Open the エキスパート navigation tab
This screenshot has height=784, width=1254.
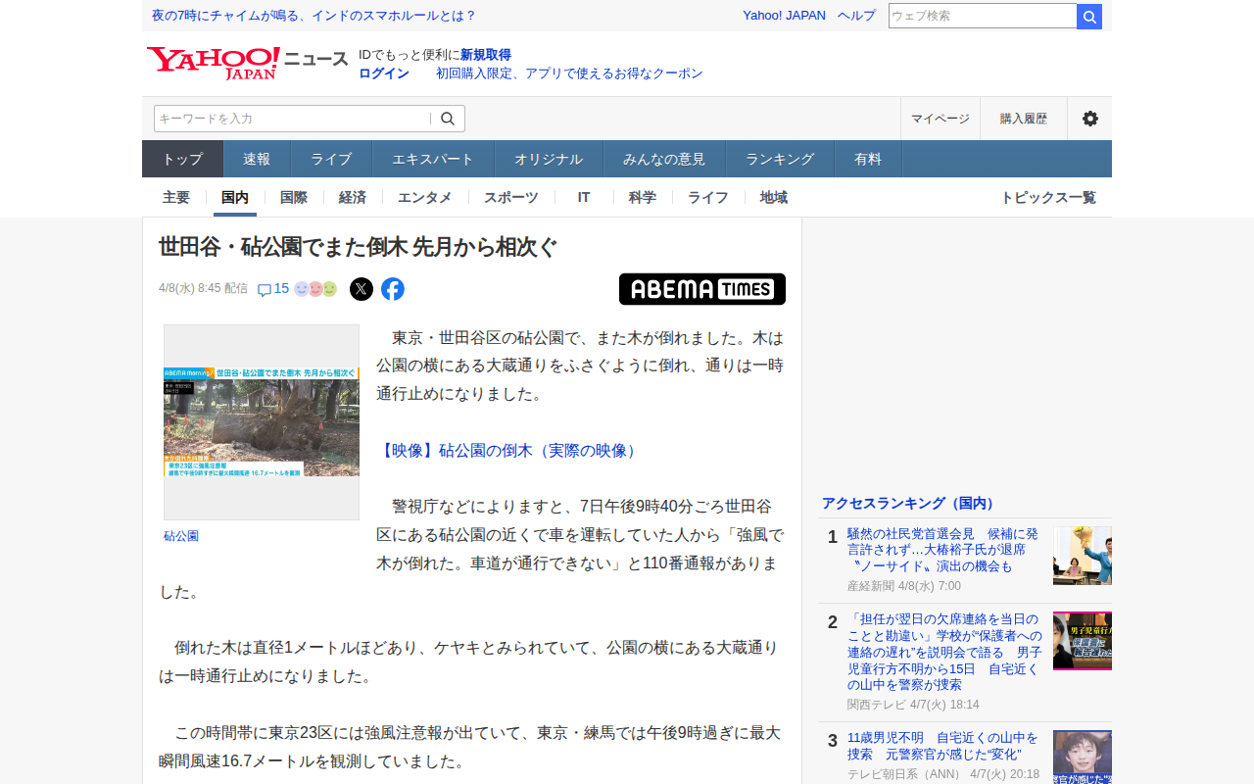(x=433, y=159)
